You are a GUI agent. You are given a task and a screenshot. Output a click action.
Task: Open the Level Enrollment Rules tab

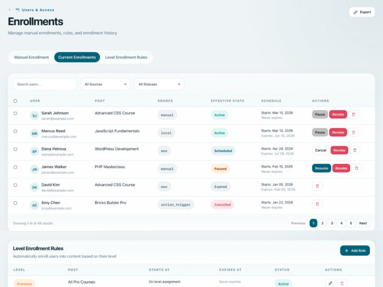click(x=126, y=57)
